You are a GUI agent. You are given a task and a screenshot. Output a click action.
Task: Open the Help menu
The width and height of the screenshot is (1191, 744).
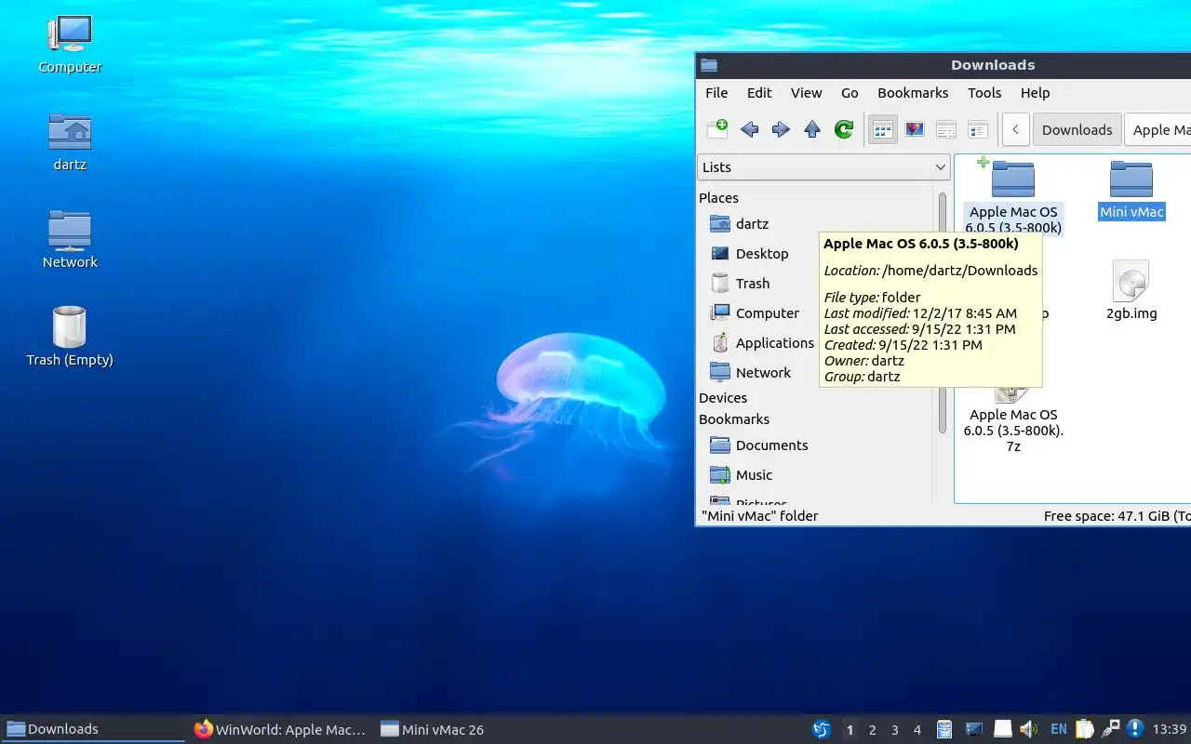(1035, 92)
